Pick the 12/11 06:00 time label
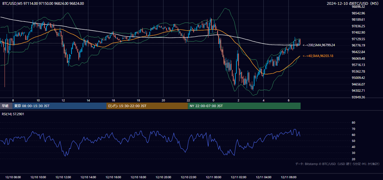 coord(289,177)
